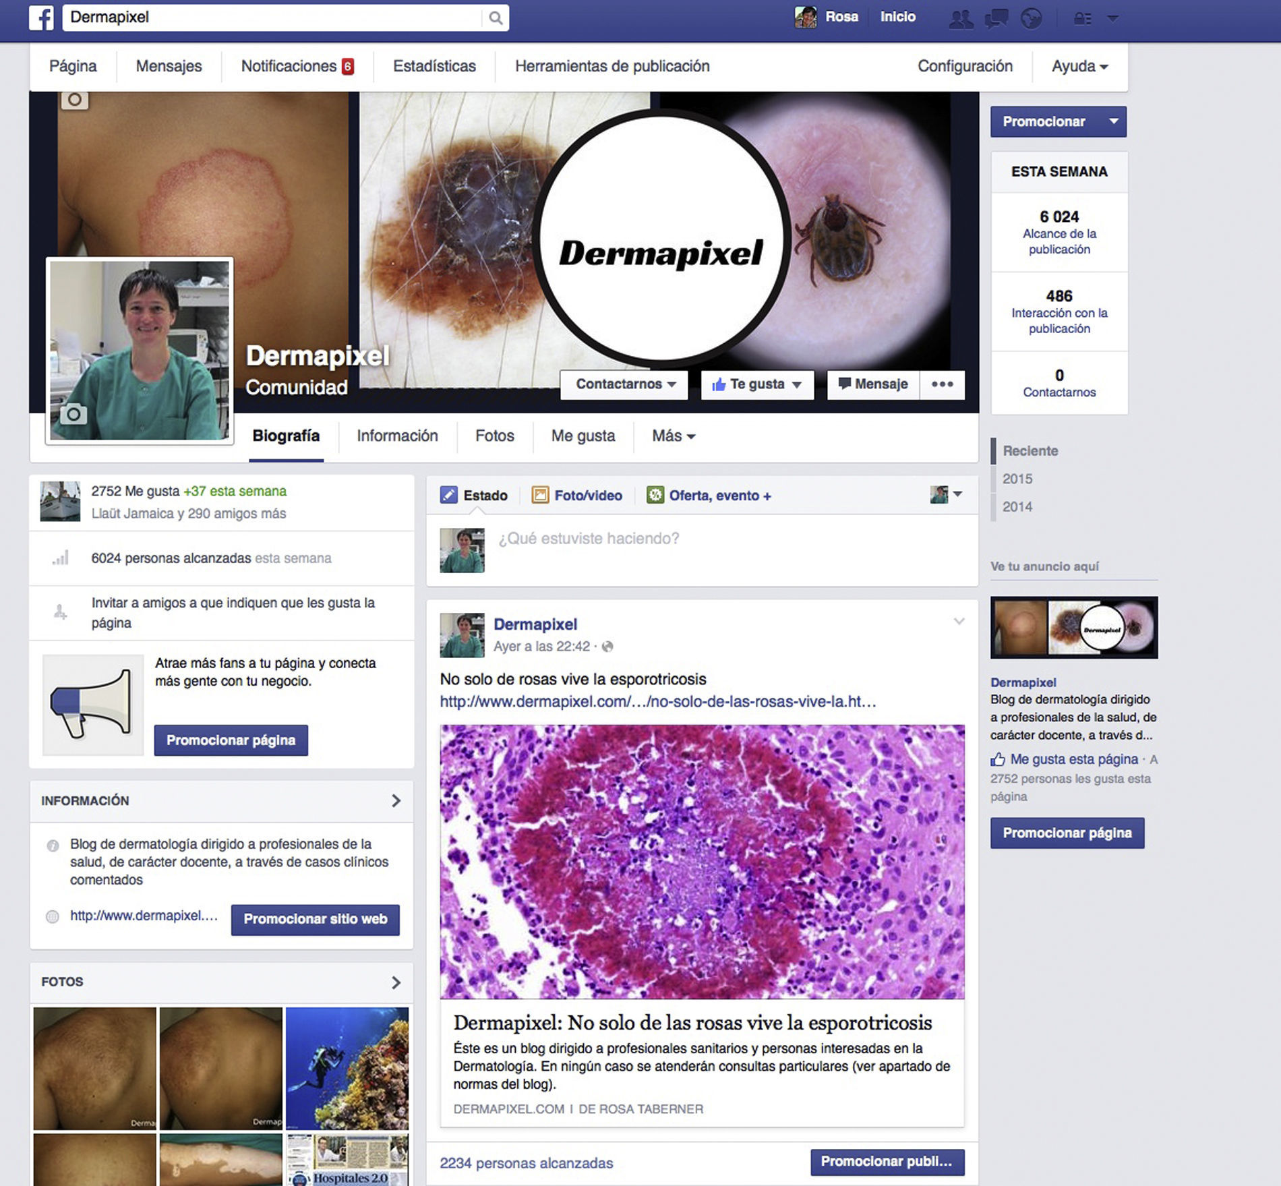Click the cover photo camera icon
The height and width of the screenshot is (1186, 1281).
coord(75,100)
